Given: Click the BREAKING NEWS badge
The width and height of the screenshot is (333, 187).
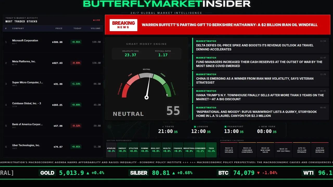Looking at the screenshot, I should (x=123, y=25).
